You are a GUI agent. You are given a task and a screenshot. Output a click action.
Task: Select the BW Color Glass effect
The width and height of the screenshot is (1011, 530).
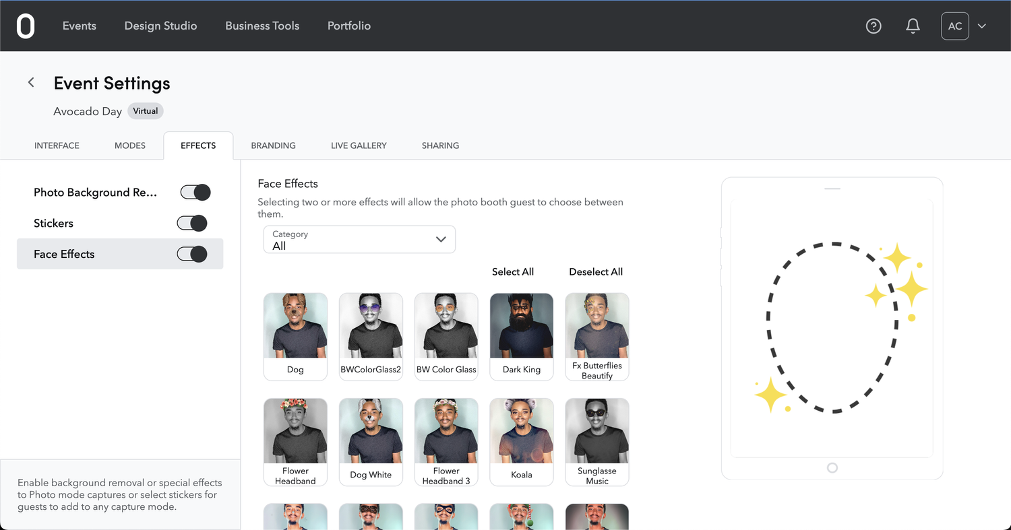446,337
